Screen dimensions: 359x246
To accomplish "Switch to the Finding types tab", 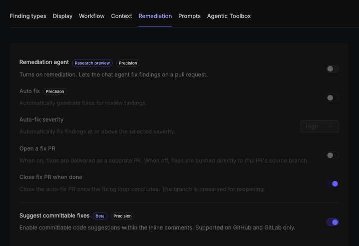I will (x=28, y=16).
